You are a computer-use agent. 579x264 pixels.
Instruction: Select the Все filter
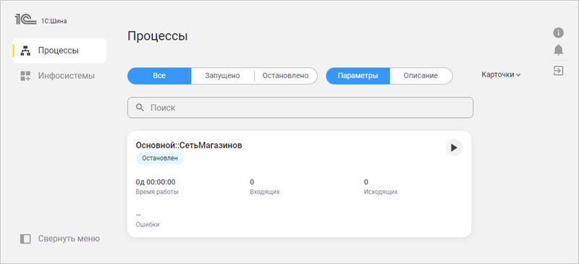[159, 76]
